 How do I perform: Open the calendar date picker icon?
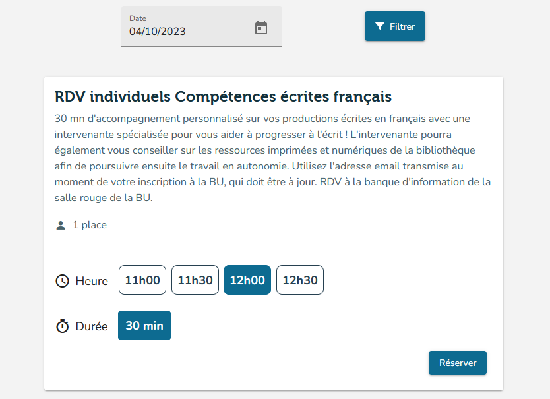click(x=260, y=28)
